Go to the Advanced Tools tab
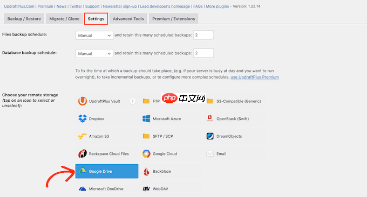Screen dimensions: 367x197 [128, 19]
